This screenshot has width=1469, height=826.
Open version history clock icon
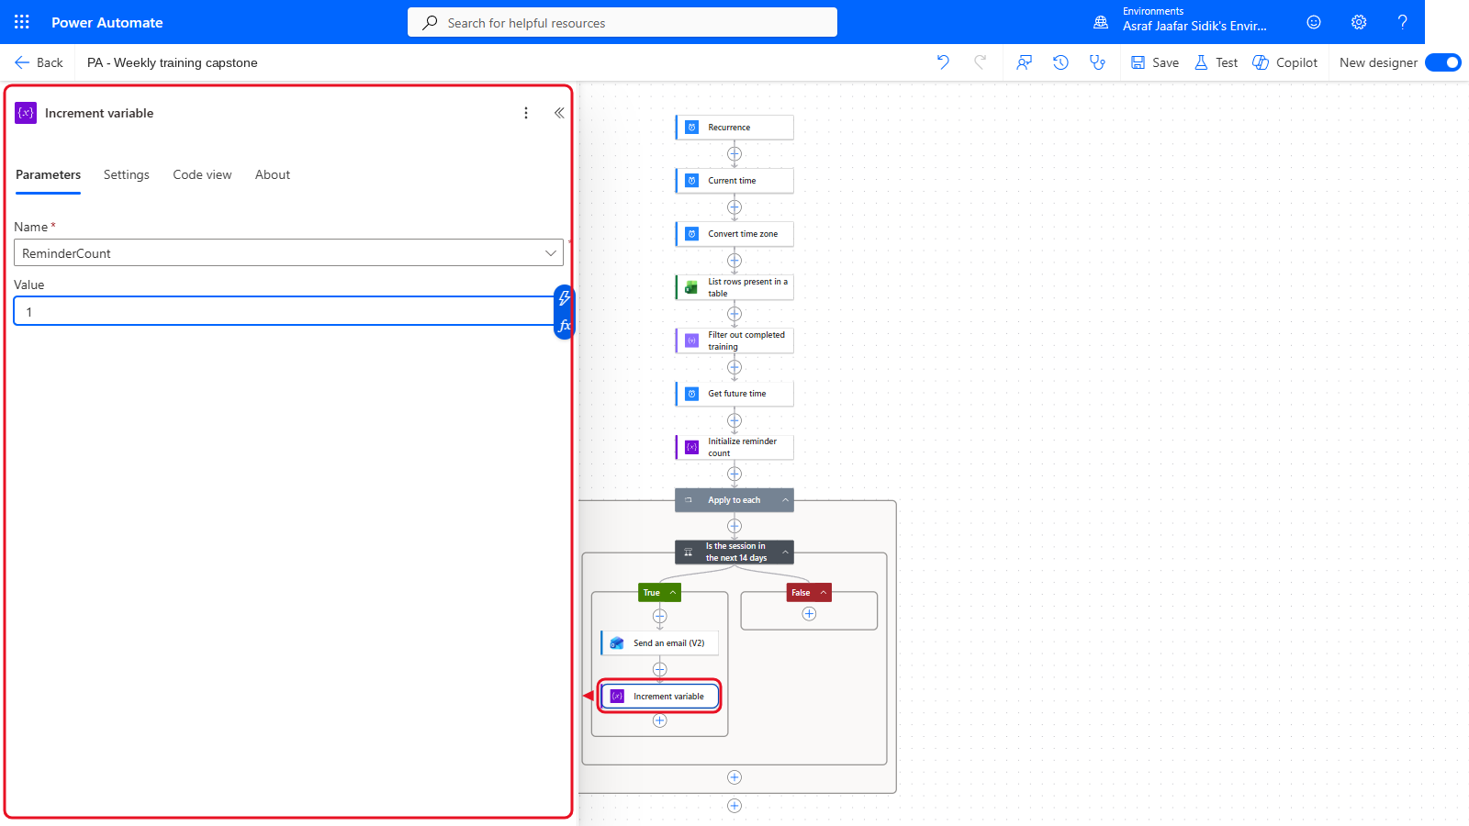point(1060,62)
